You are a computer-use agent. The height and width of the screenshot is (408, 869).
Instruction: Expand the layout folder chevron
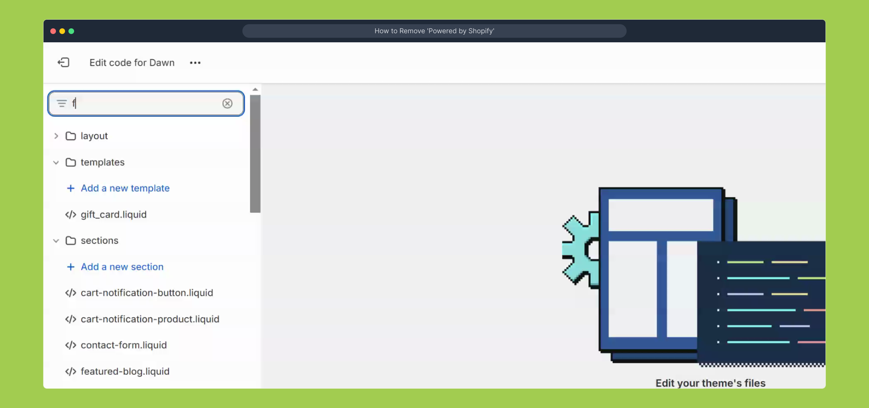pos(56,136)
